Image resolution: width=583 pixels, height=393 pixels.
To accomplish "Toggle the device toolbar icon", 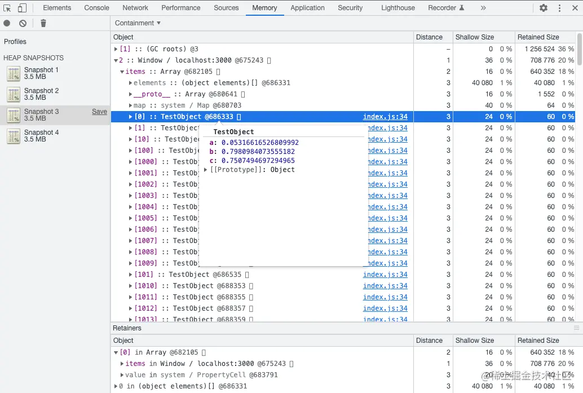I will [23, 8].
